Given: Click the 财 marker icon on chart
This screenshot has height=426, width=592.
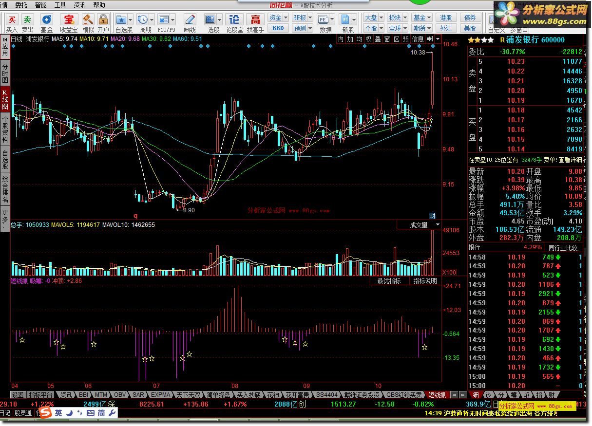Looking at the screenshot, I should (x=432, y=216).
